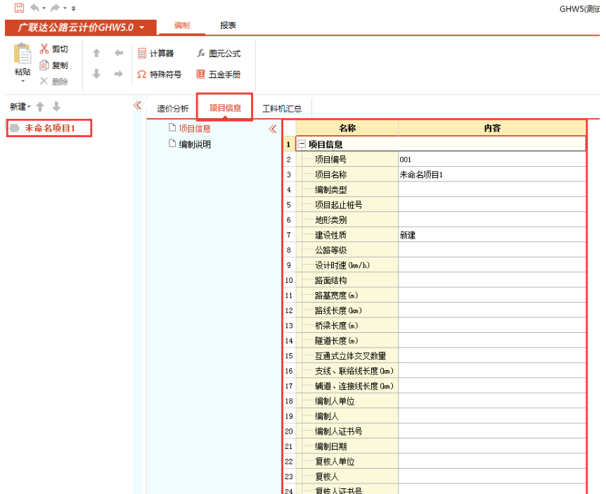Open the 新建 dropdown menu
606x494 pixels.
point(20,107)
